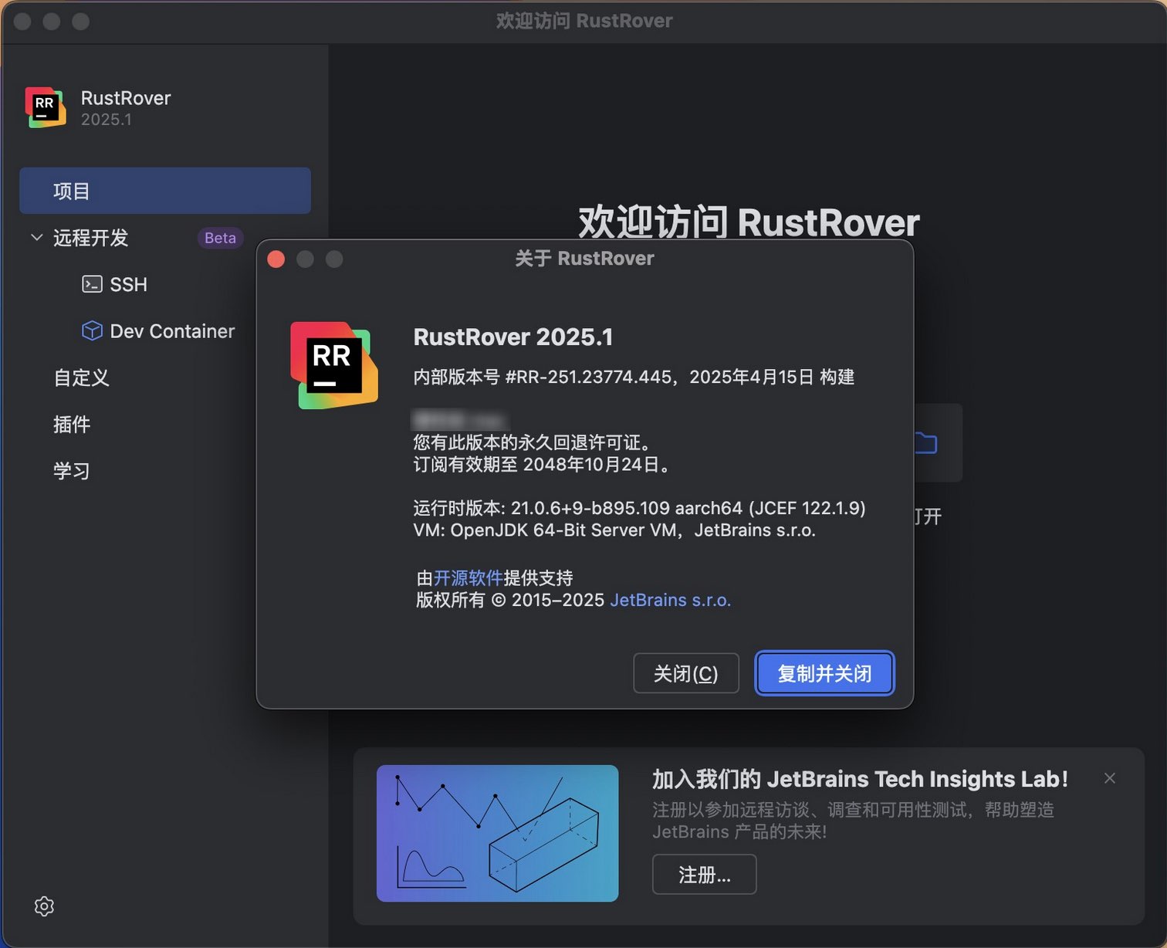This screenshot has height=948, width=1167.
Task: Click the VM: OpenJDK 64-Bit Server VM line
Action: coord(614,530)
